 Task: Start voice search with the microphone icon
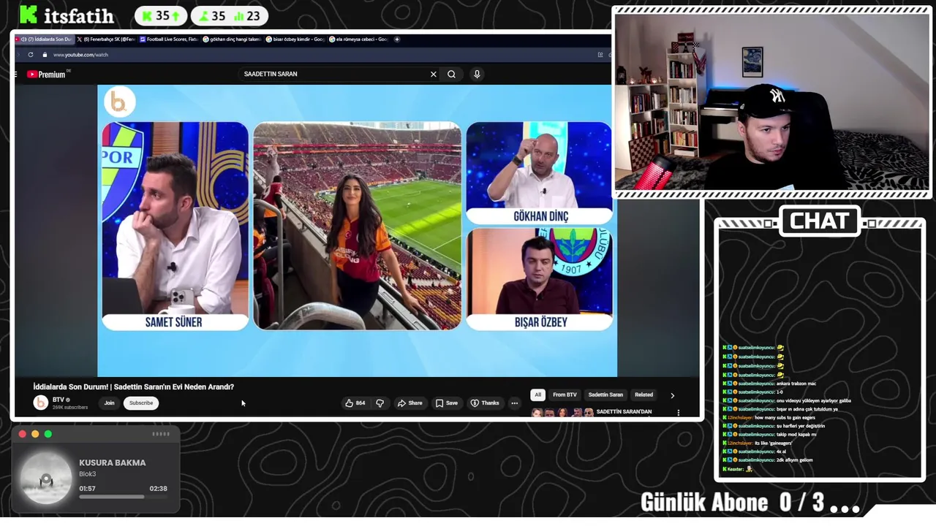click(x=477, y=74)
